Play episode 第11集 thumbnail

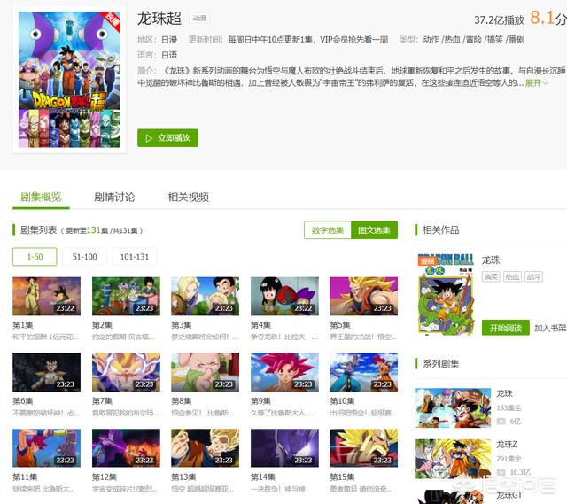(x=47, y=448)
